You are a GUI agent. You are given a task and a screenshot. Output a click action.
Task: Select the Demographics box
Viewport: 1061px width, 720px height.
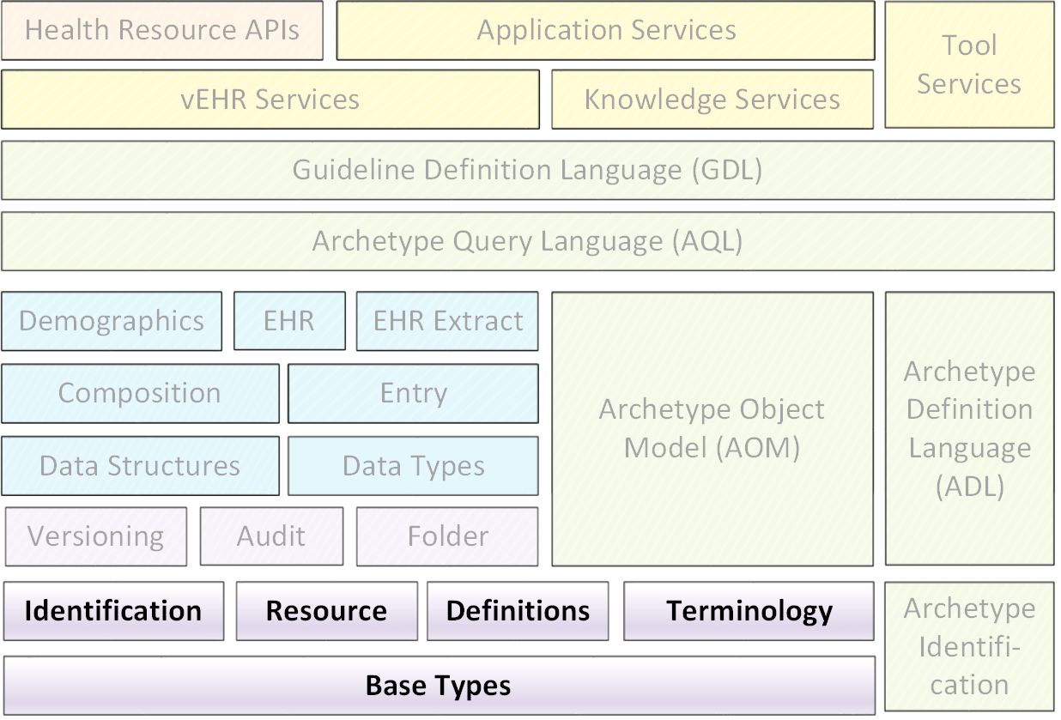(112, 322)
